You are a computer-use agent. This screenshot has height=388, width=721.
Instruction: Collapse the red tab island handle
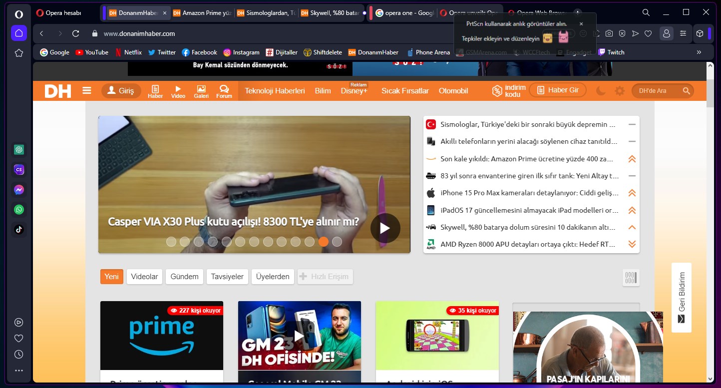point(371,13)
